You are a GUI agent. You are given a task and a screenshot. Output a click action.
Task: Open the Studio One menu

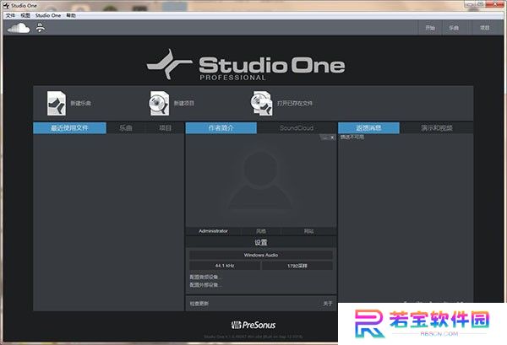click(48, 15)
